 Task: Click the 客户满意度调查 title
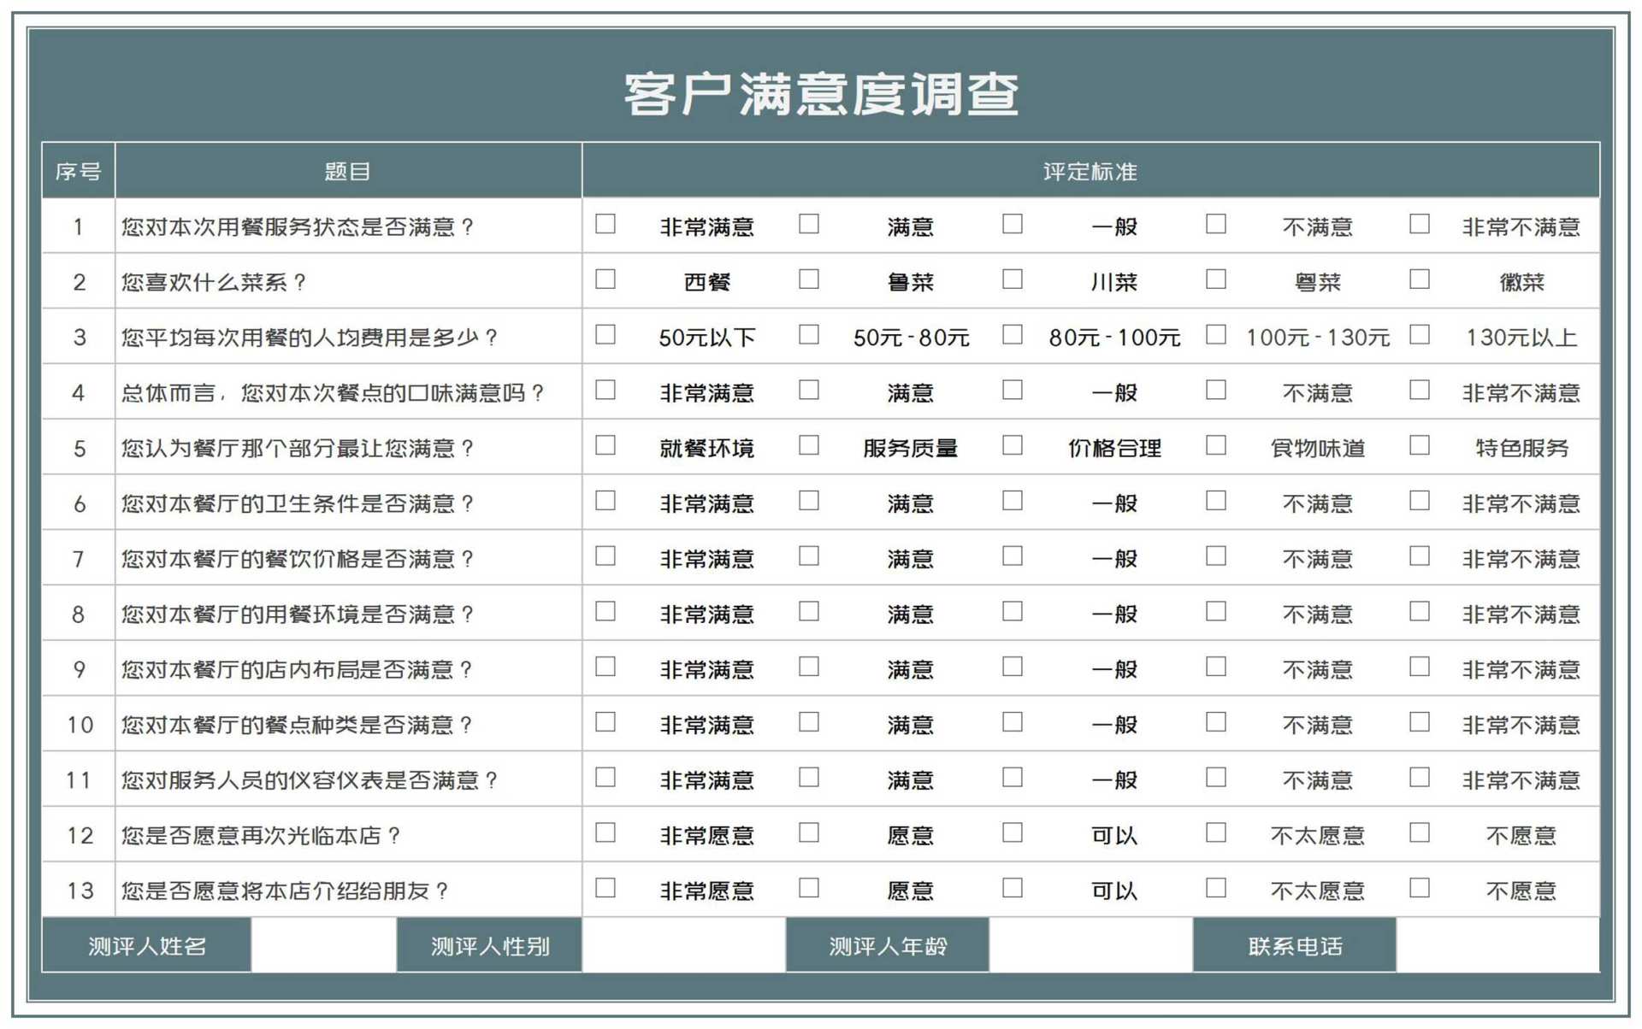pyautogui.click(x=821, y=94)
